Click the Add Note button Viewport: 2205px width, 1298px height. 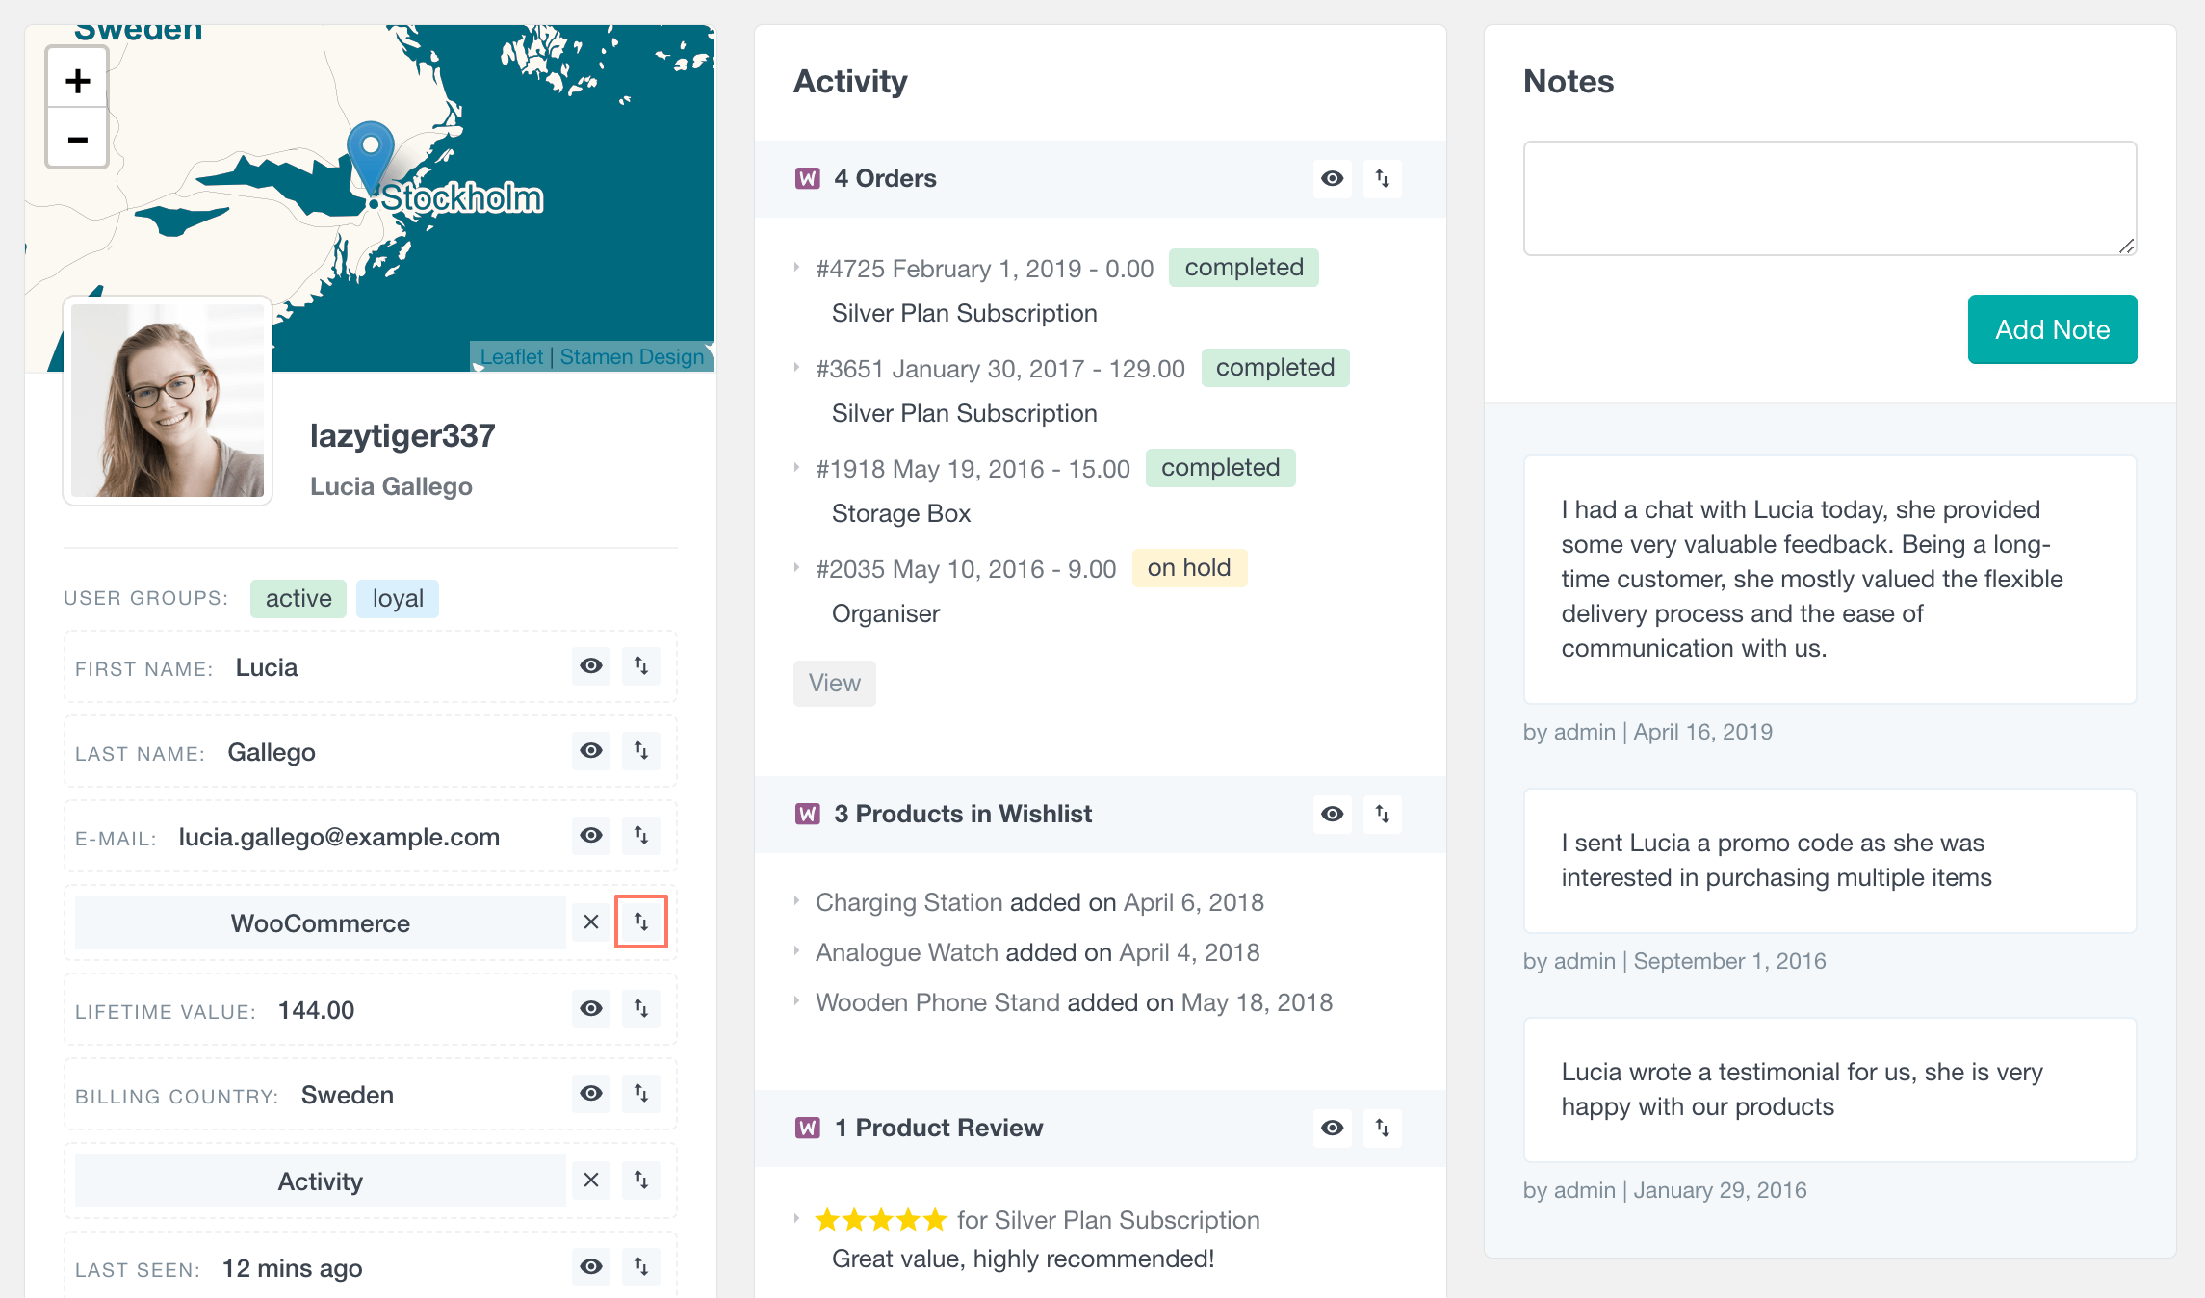[x=2049, y=329]
